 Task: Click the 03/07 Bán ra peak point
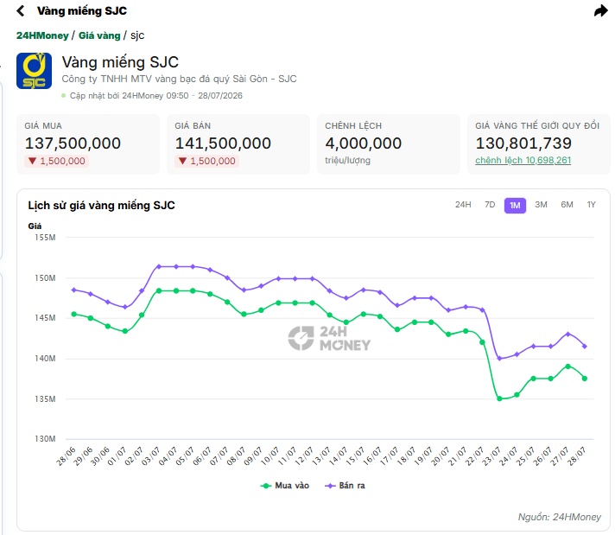click(x=159, y=266)
